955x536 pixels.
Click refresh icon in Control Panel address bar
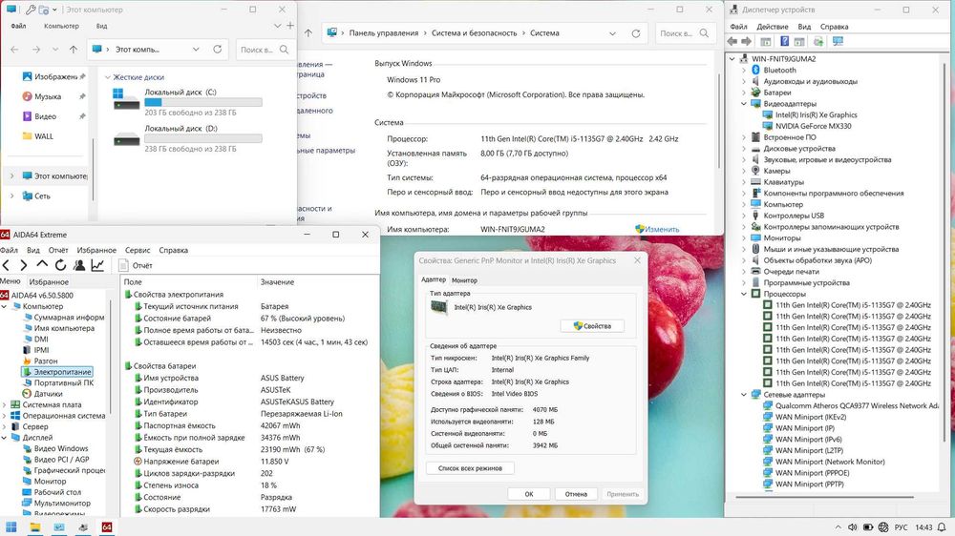pyautogui.click(x=636, y=33)
